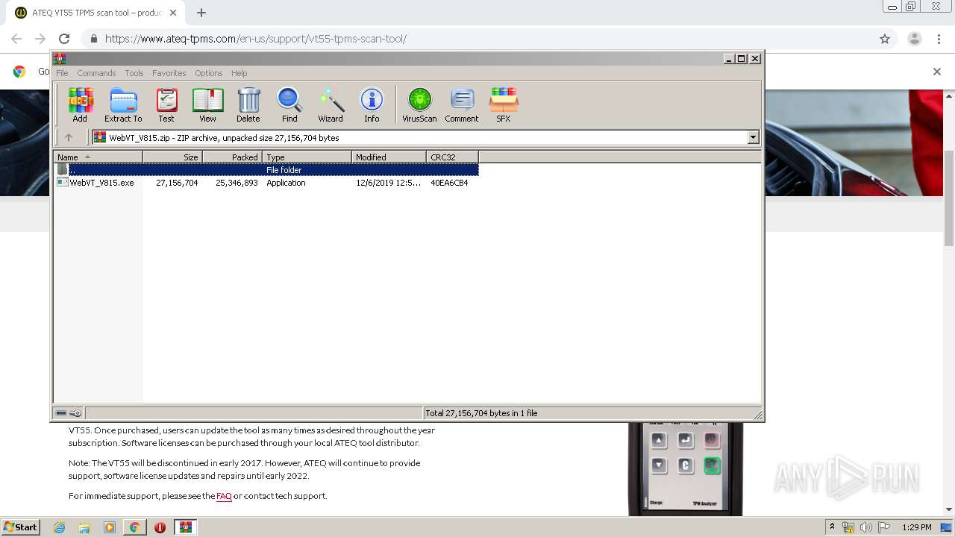
Task: Open the Options menu
Action: [x=209, y=73]
